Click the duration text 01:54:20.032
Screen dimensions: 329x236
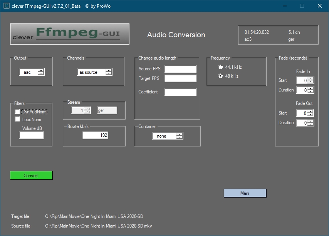[x=257, y=32]
